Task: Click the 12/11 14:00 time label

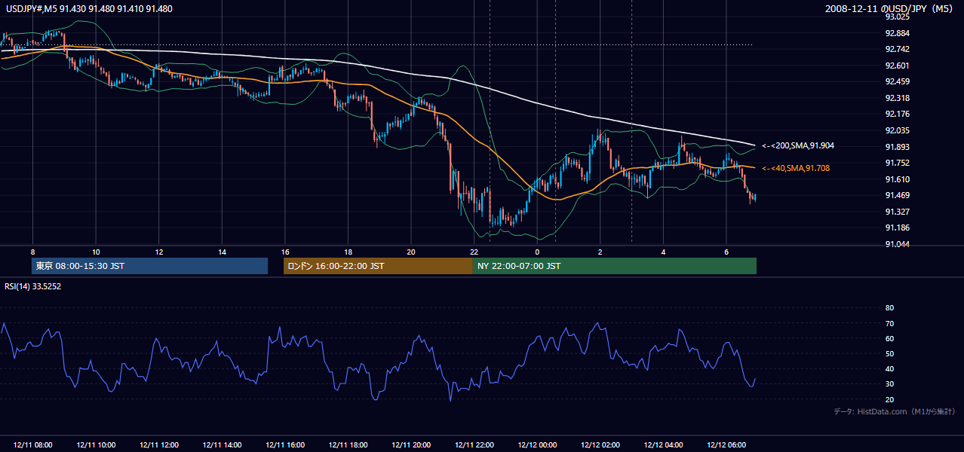Action: pos(222,444)
